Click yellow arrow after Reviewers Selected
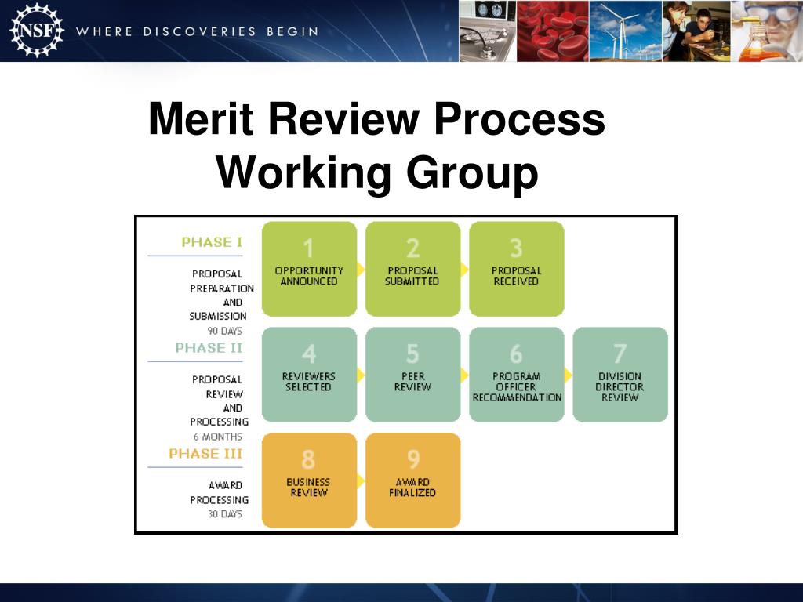803x602 pixels. [361, 375]
